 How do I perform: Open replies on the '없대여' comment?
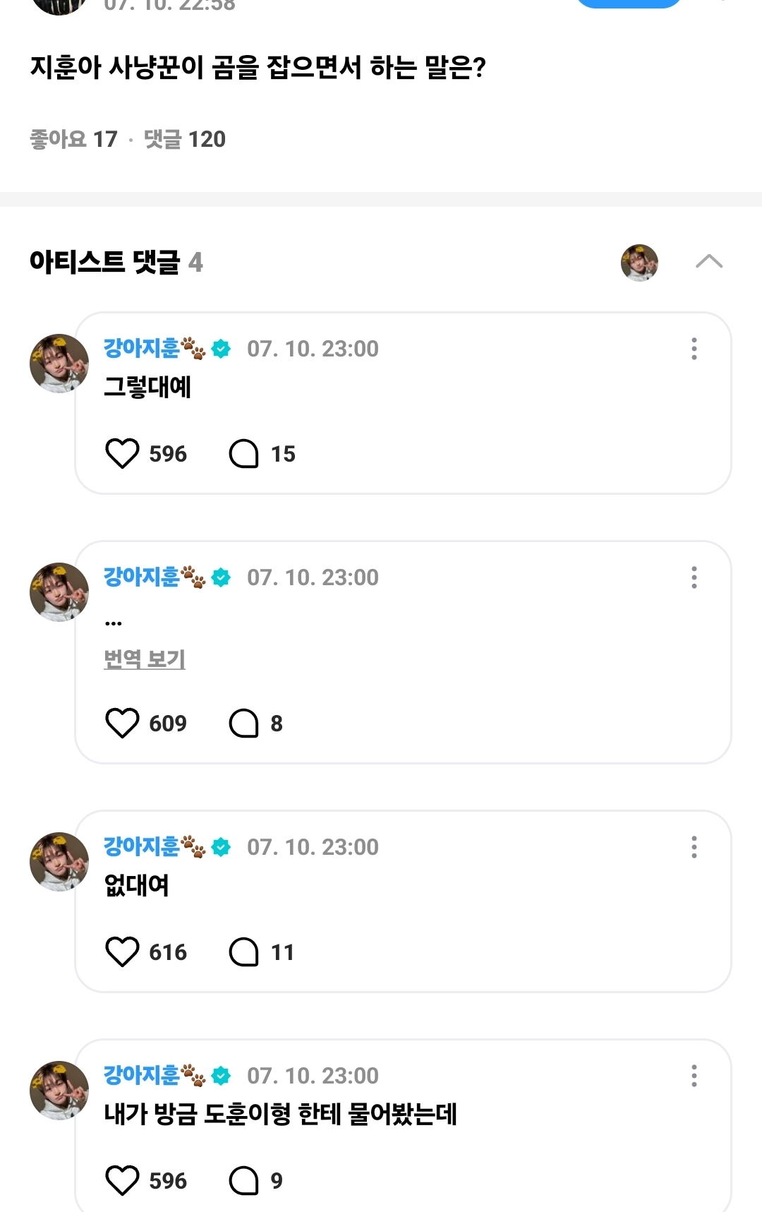tap(244, 952)
